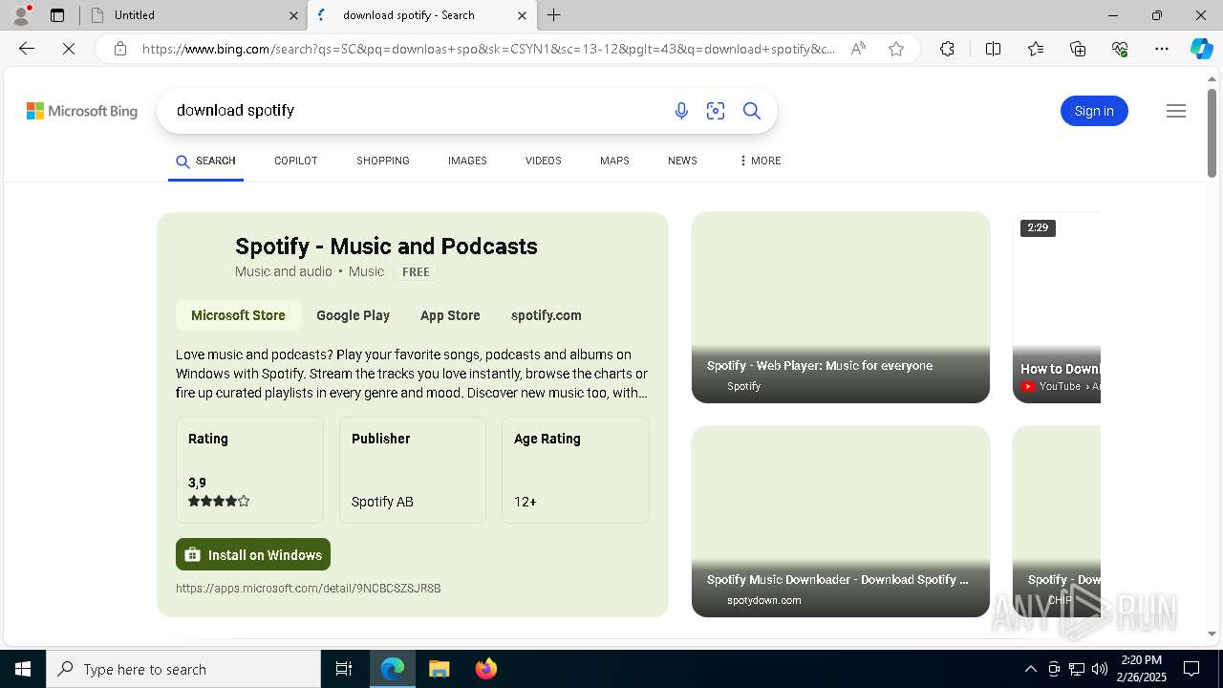Click the taskbar search box

point(183,669)
